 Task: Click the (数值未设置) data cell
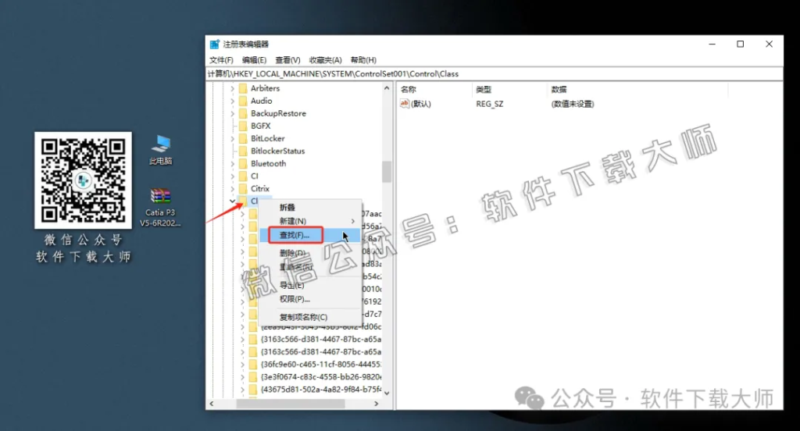(573, 104)
